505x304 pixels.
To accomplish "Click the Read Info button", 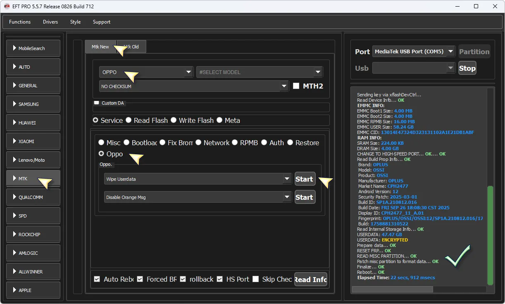I will click(311, 279).
